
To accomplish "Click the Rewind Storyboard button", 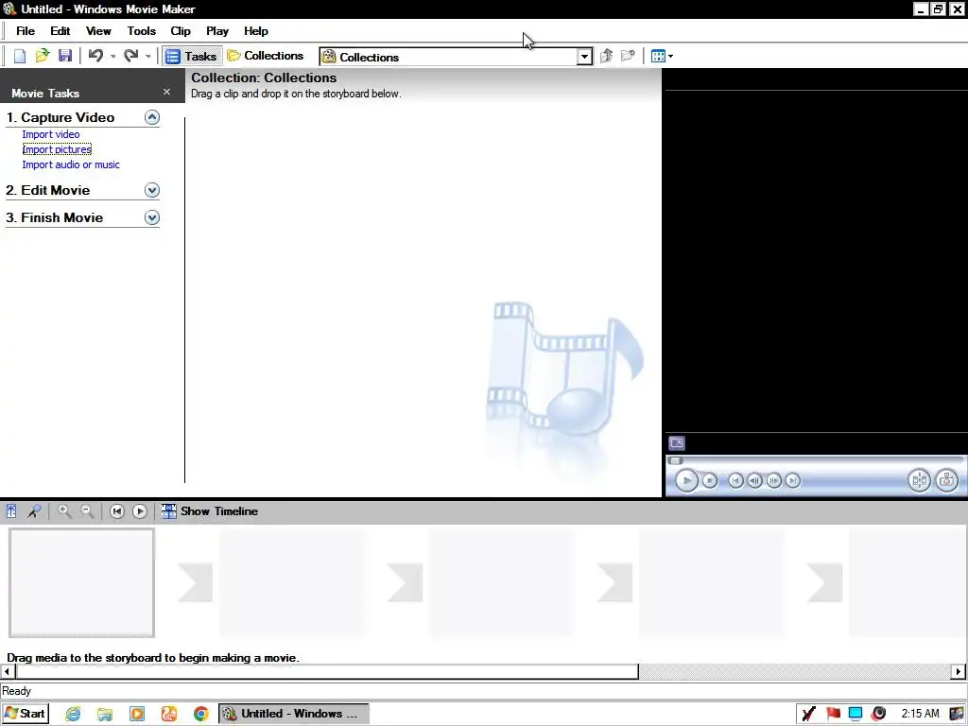I will [116, 511].
